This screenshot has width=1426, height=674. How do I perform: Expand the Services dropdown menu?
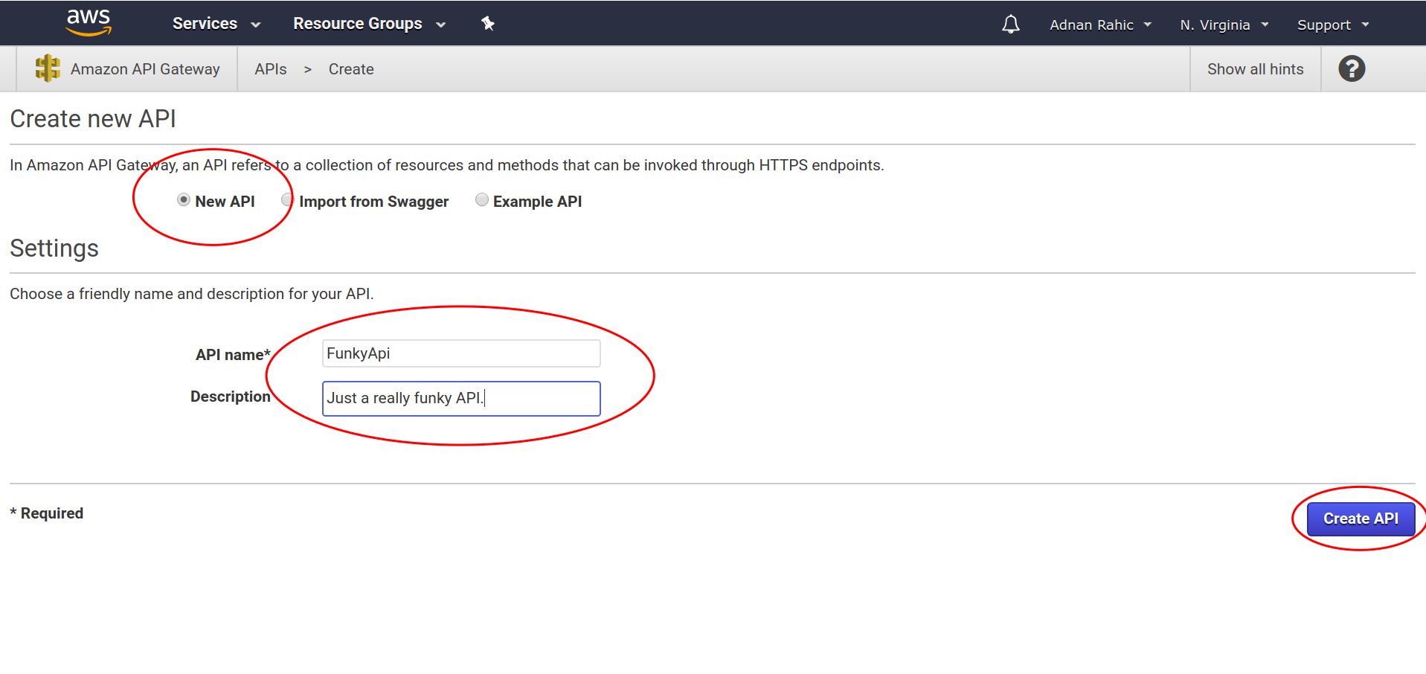tap(216, 24)
